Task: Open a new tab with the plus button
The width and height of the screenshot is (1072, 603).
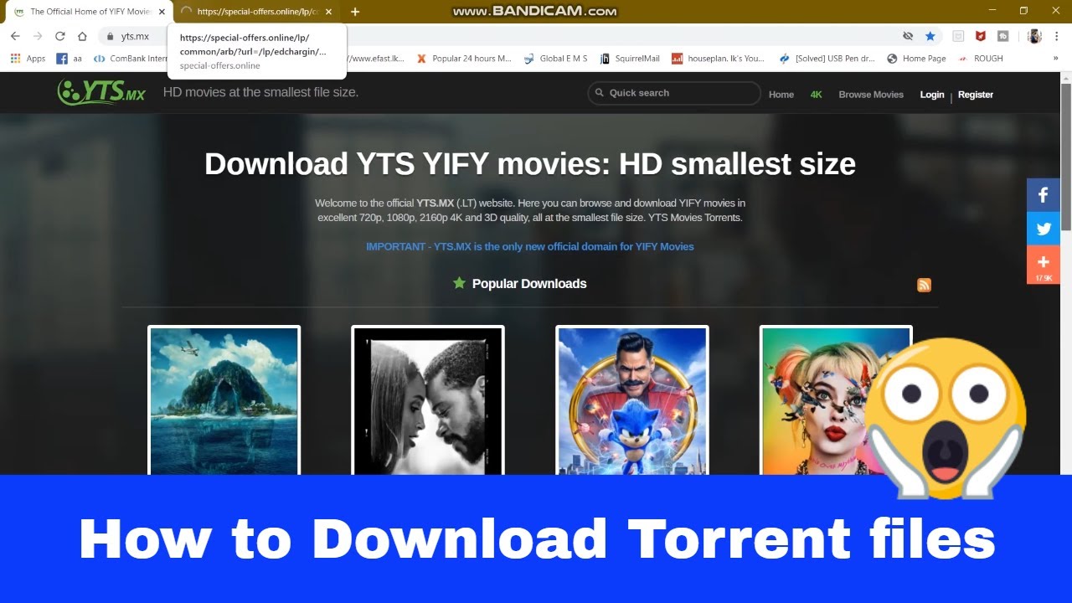Action: [355, 12]
